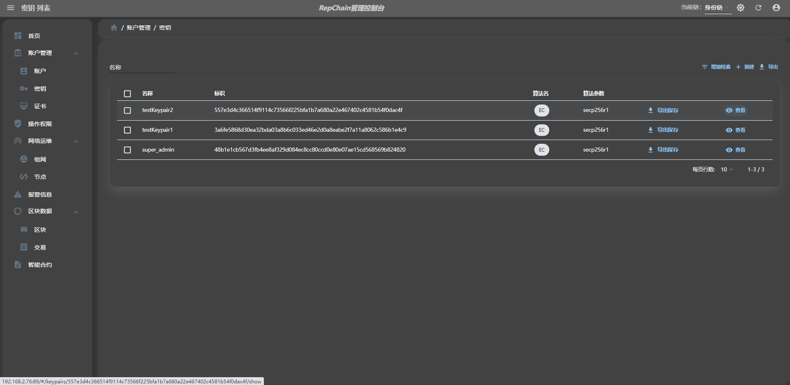Click the 报警信息 warning triangle icon
The image size is (790, 385).
tap(18, 194)
